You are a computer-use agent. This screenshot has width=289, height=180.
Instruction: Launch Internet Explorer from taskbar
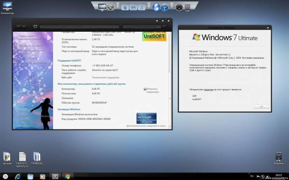(x=18, y=177)
